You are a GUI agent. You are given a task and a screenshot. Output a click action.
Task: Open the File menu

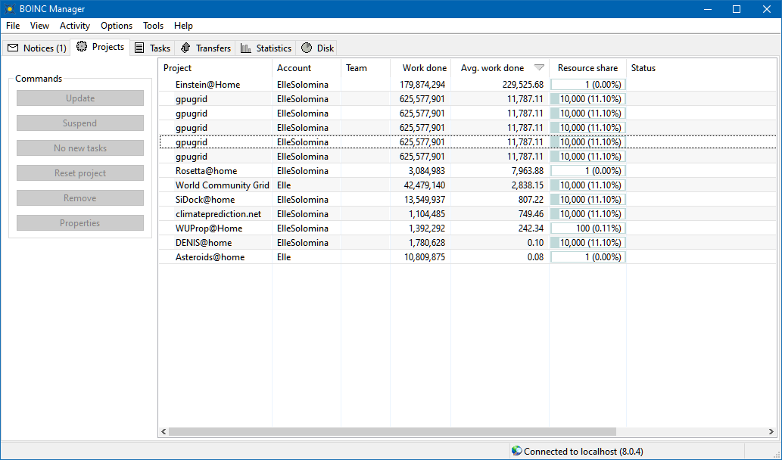pos(13,26)
